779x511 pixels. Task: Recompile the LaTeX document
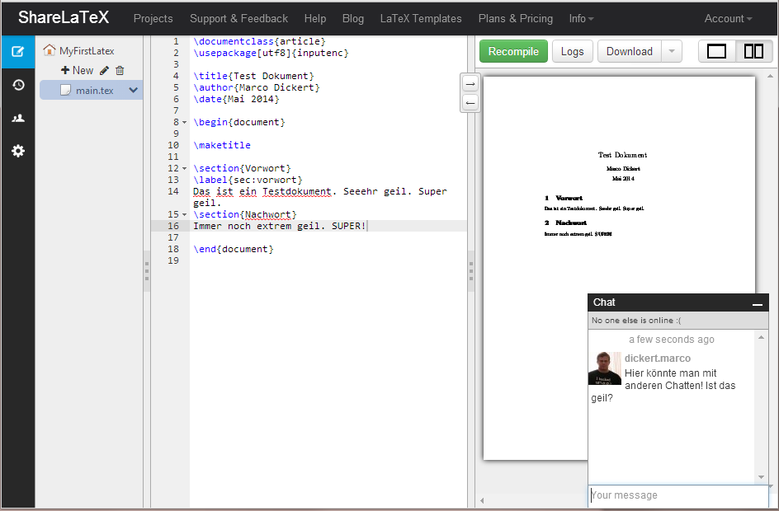point(512,50)
